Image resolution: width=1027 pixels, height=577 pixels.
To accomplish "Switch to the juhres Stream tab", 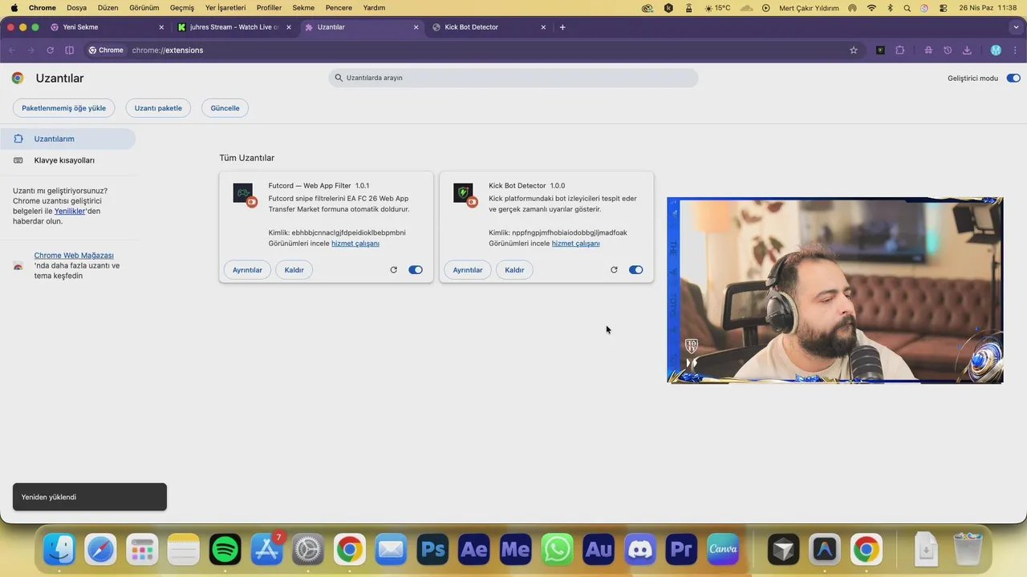I will click(234, 27).
